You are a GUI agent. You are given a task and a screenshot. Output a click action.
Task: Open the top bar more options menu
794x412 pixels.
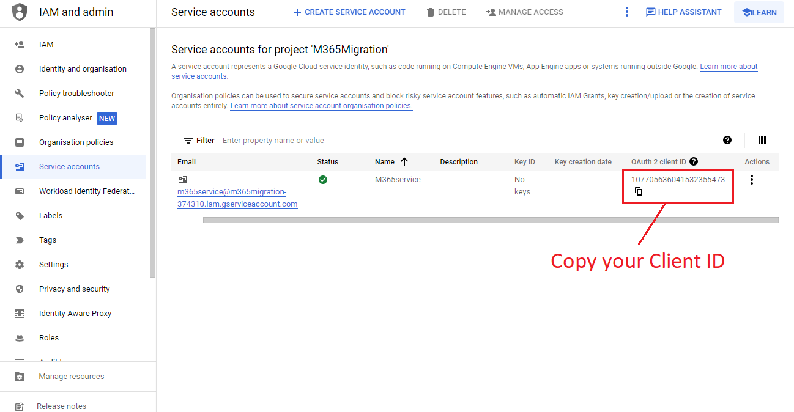(627, 12)
